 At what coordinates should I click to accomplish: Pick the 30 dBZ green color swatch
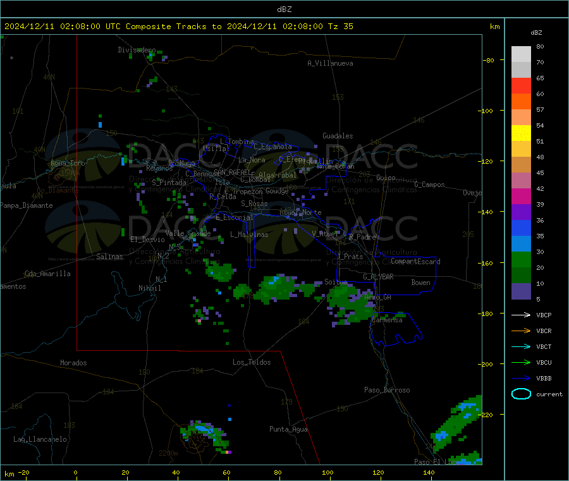pos(521,260)
